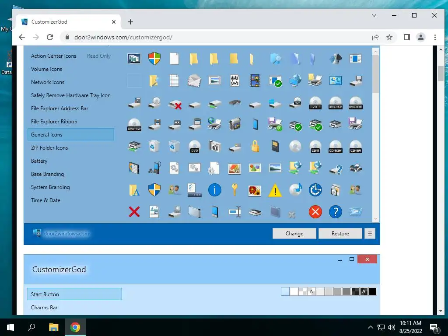Select the photo camera icon

tap(214, 146)
